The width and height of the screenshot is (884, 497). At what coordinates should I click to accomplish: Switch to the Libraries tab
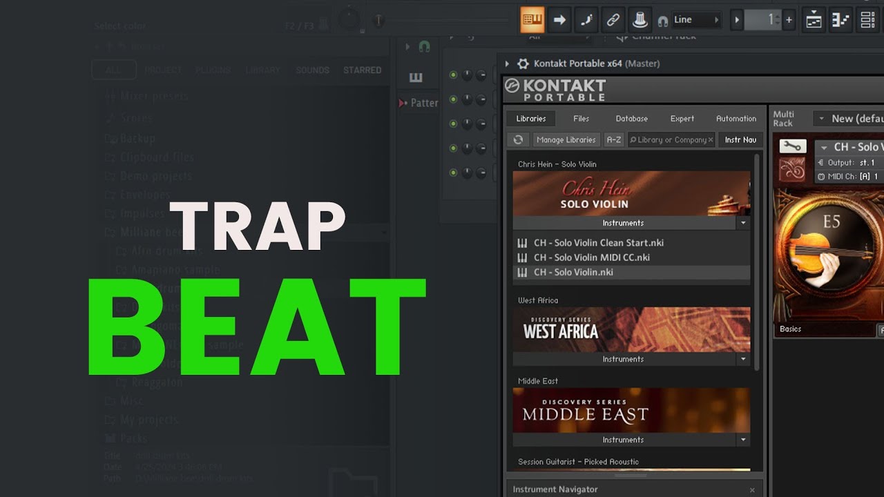pyautogui.click(x=531, y=119)
